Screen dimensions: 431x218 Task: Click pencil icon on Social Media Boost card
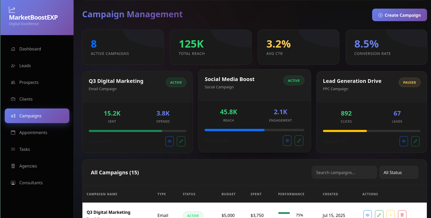[x=299, y=141]
